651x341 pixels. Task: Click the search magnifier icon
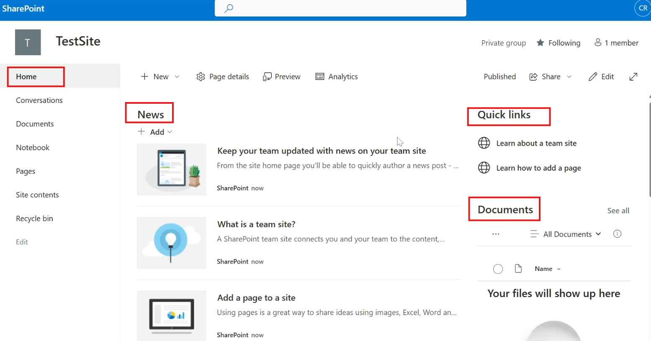pos(229,8)
